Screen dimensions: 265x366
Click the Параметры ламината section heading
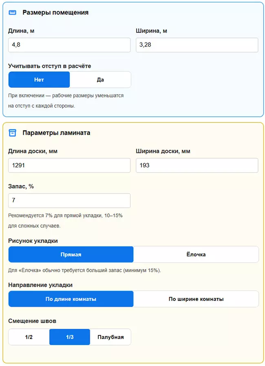pos(56,133)
